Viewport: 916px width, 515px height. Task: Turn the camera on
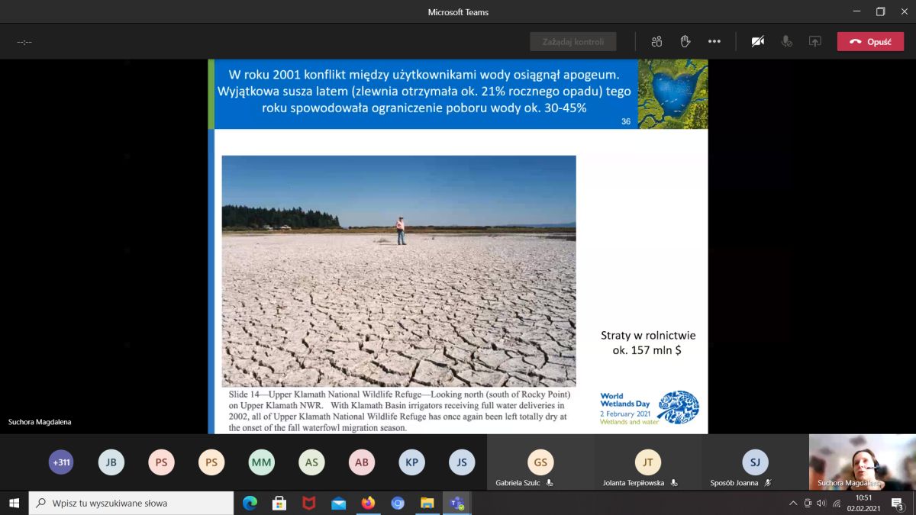click(757, 42)
